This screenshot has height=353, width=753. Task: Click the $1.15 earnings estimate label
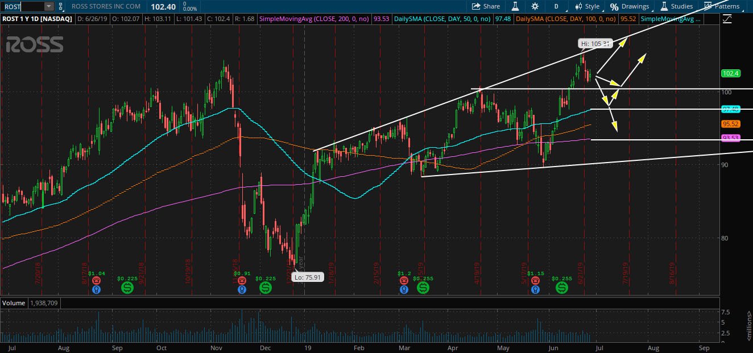[535, 273]
